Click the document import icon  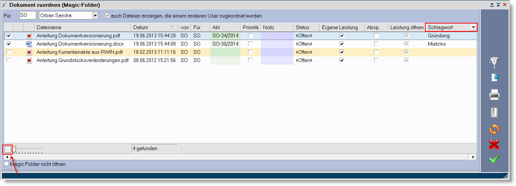click(495, 78)
